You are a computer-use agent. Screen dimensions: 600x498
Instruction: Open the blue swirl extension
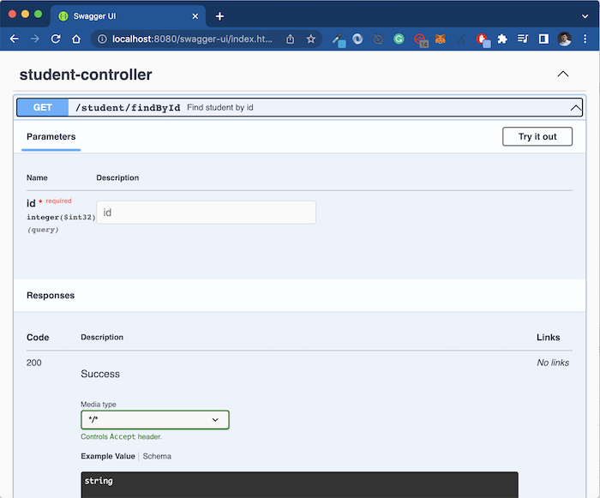pyautogui.click(x=357, y=39)
